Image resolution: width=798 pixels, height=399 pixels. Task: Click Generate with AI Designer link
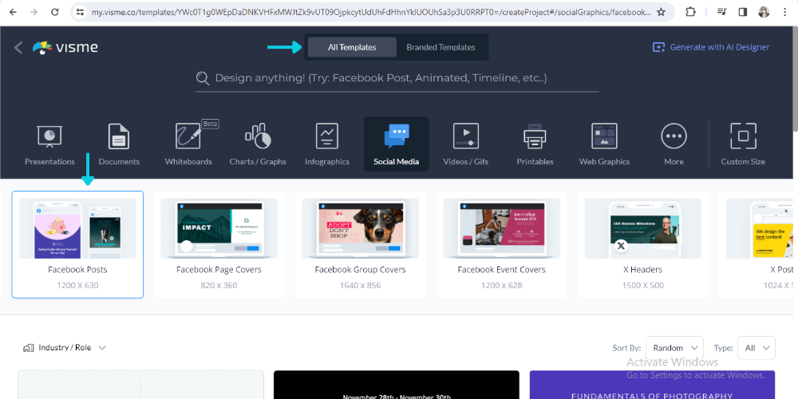pos(711,47)
